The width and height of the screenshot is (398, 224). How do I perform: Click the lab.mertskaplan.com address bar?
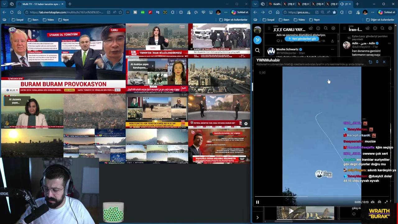67,12
